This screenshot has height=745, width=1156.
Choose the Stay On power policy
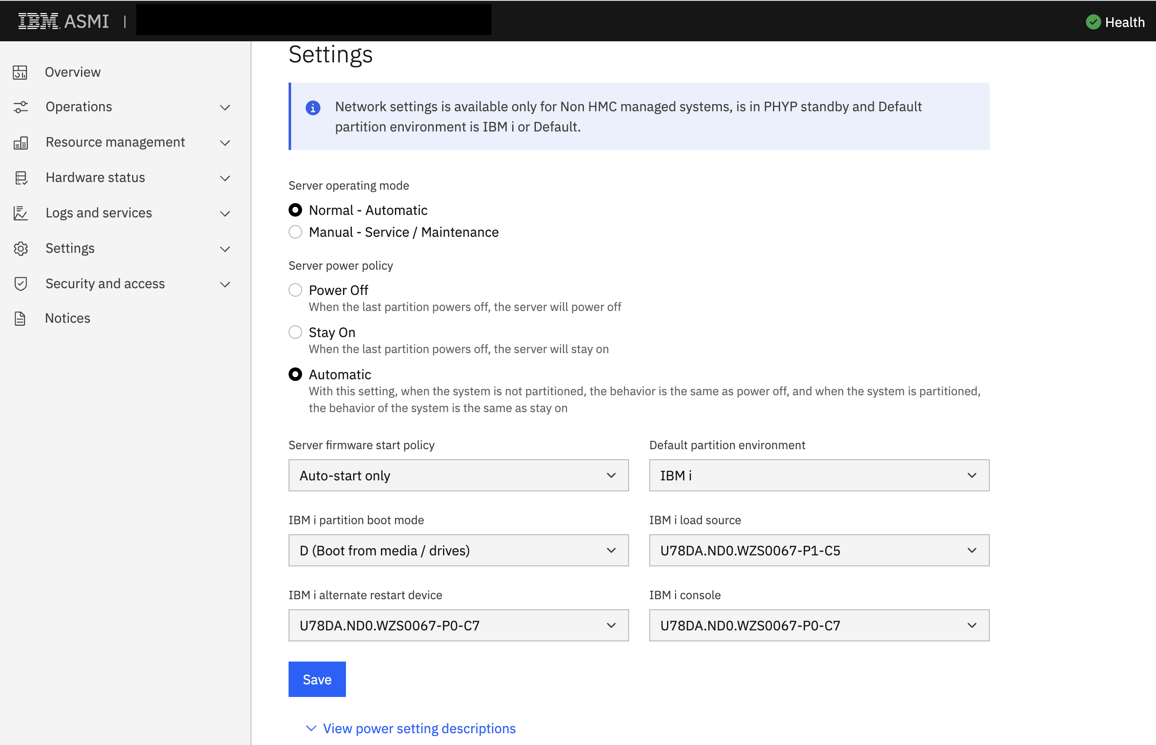(295, 332)
